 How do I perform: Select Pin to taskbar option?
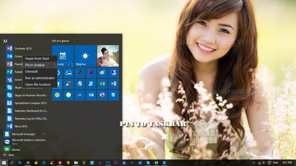click(x=40, y=65)
